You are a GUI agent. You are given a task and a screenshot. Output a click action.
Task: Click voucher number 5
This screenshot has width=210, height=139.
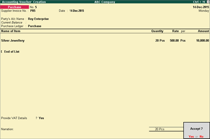coord(36,7)
